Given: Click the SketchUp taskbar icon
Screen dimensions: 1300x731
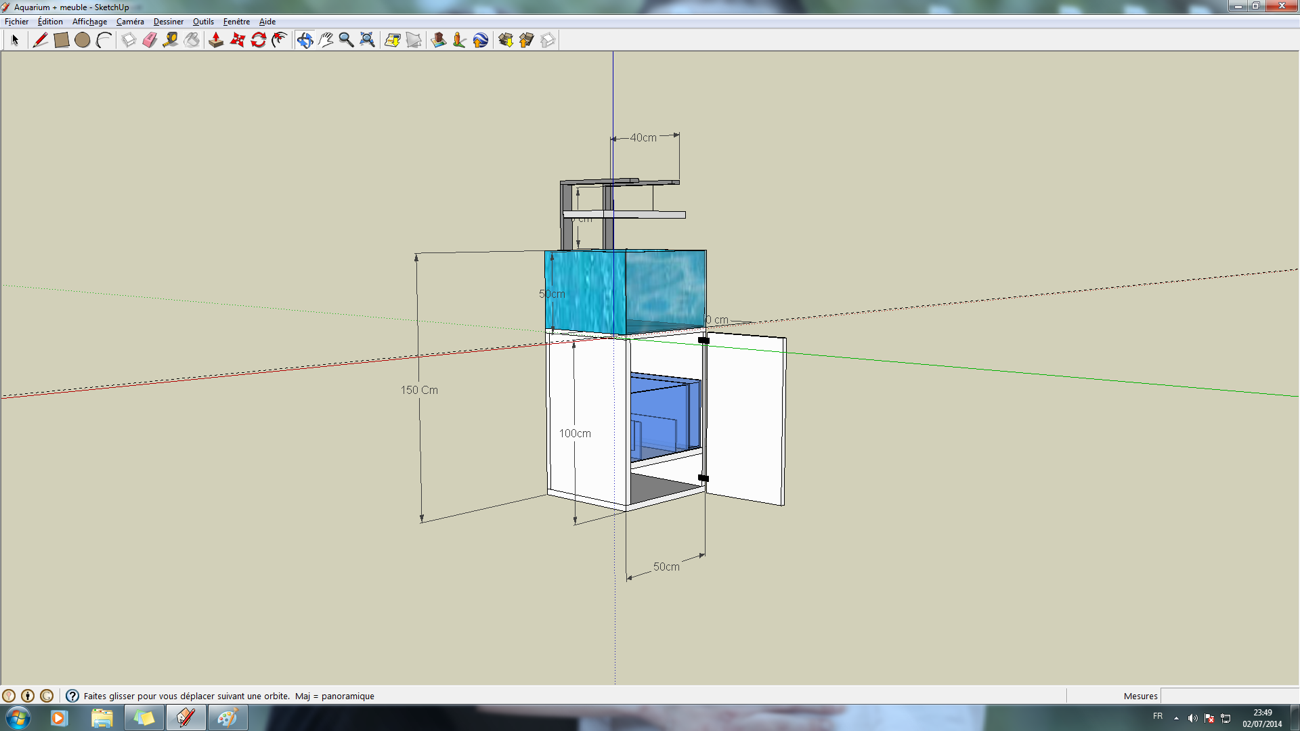Looking at the screenshot, I should click(x=187, y=717).
